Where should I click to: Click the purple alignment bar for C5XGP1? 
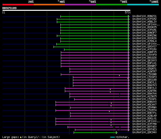(101, 100)
